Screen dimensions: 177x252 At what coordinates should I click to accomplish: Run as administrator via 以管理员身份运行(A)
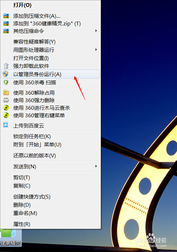pos(50,74)
